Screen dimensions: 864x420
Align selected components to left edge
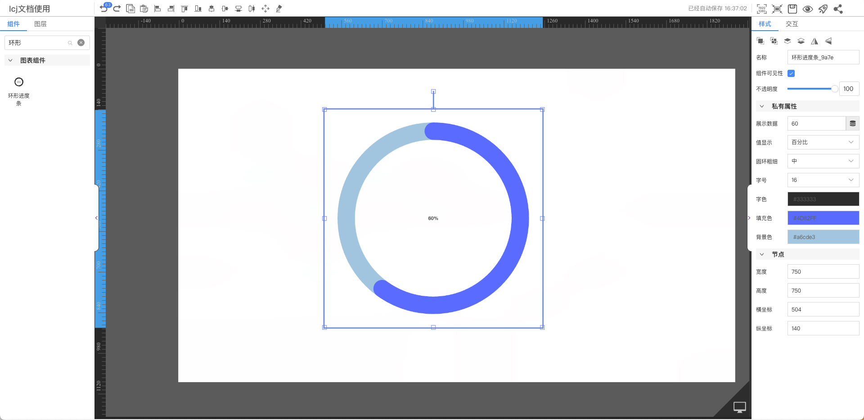pyautogui.click(x=157, y=9)
